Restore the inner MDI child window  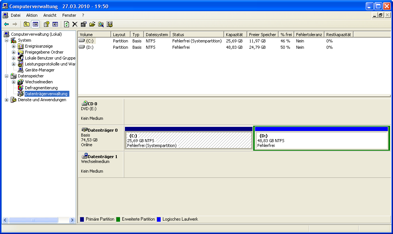pyautogui.click(x=381, y=15)
